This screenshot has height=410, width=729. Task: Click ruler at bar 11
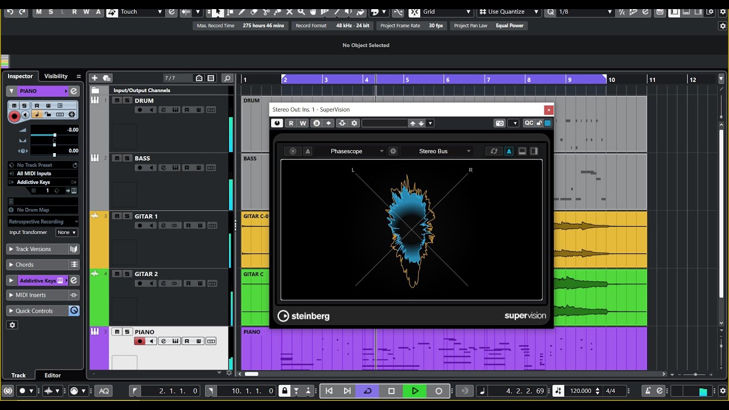(x=653, y=80)
